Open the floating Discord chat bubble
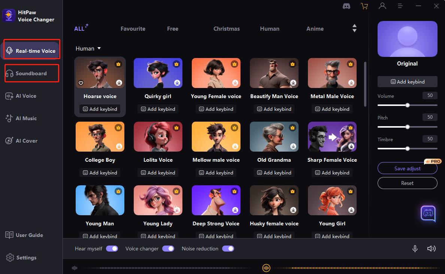Screen dimensions: 445x274 coord(428,214)
